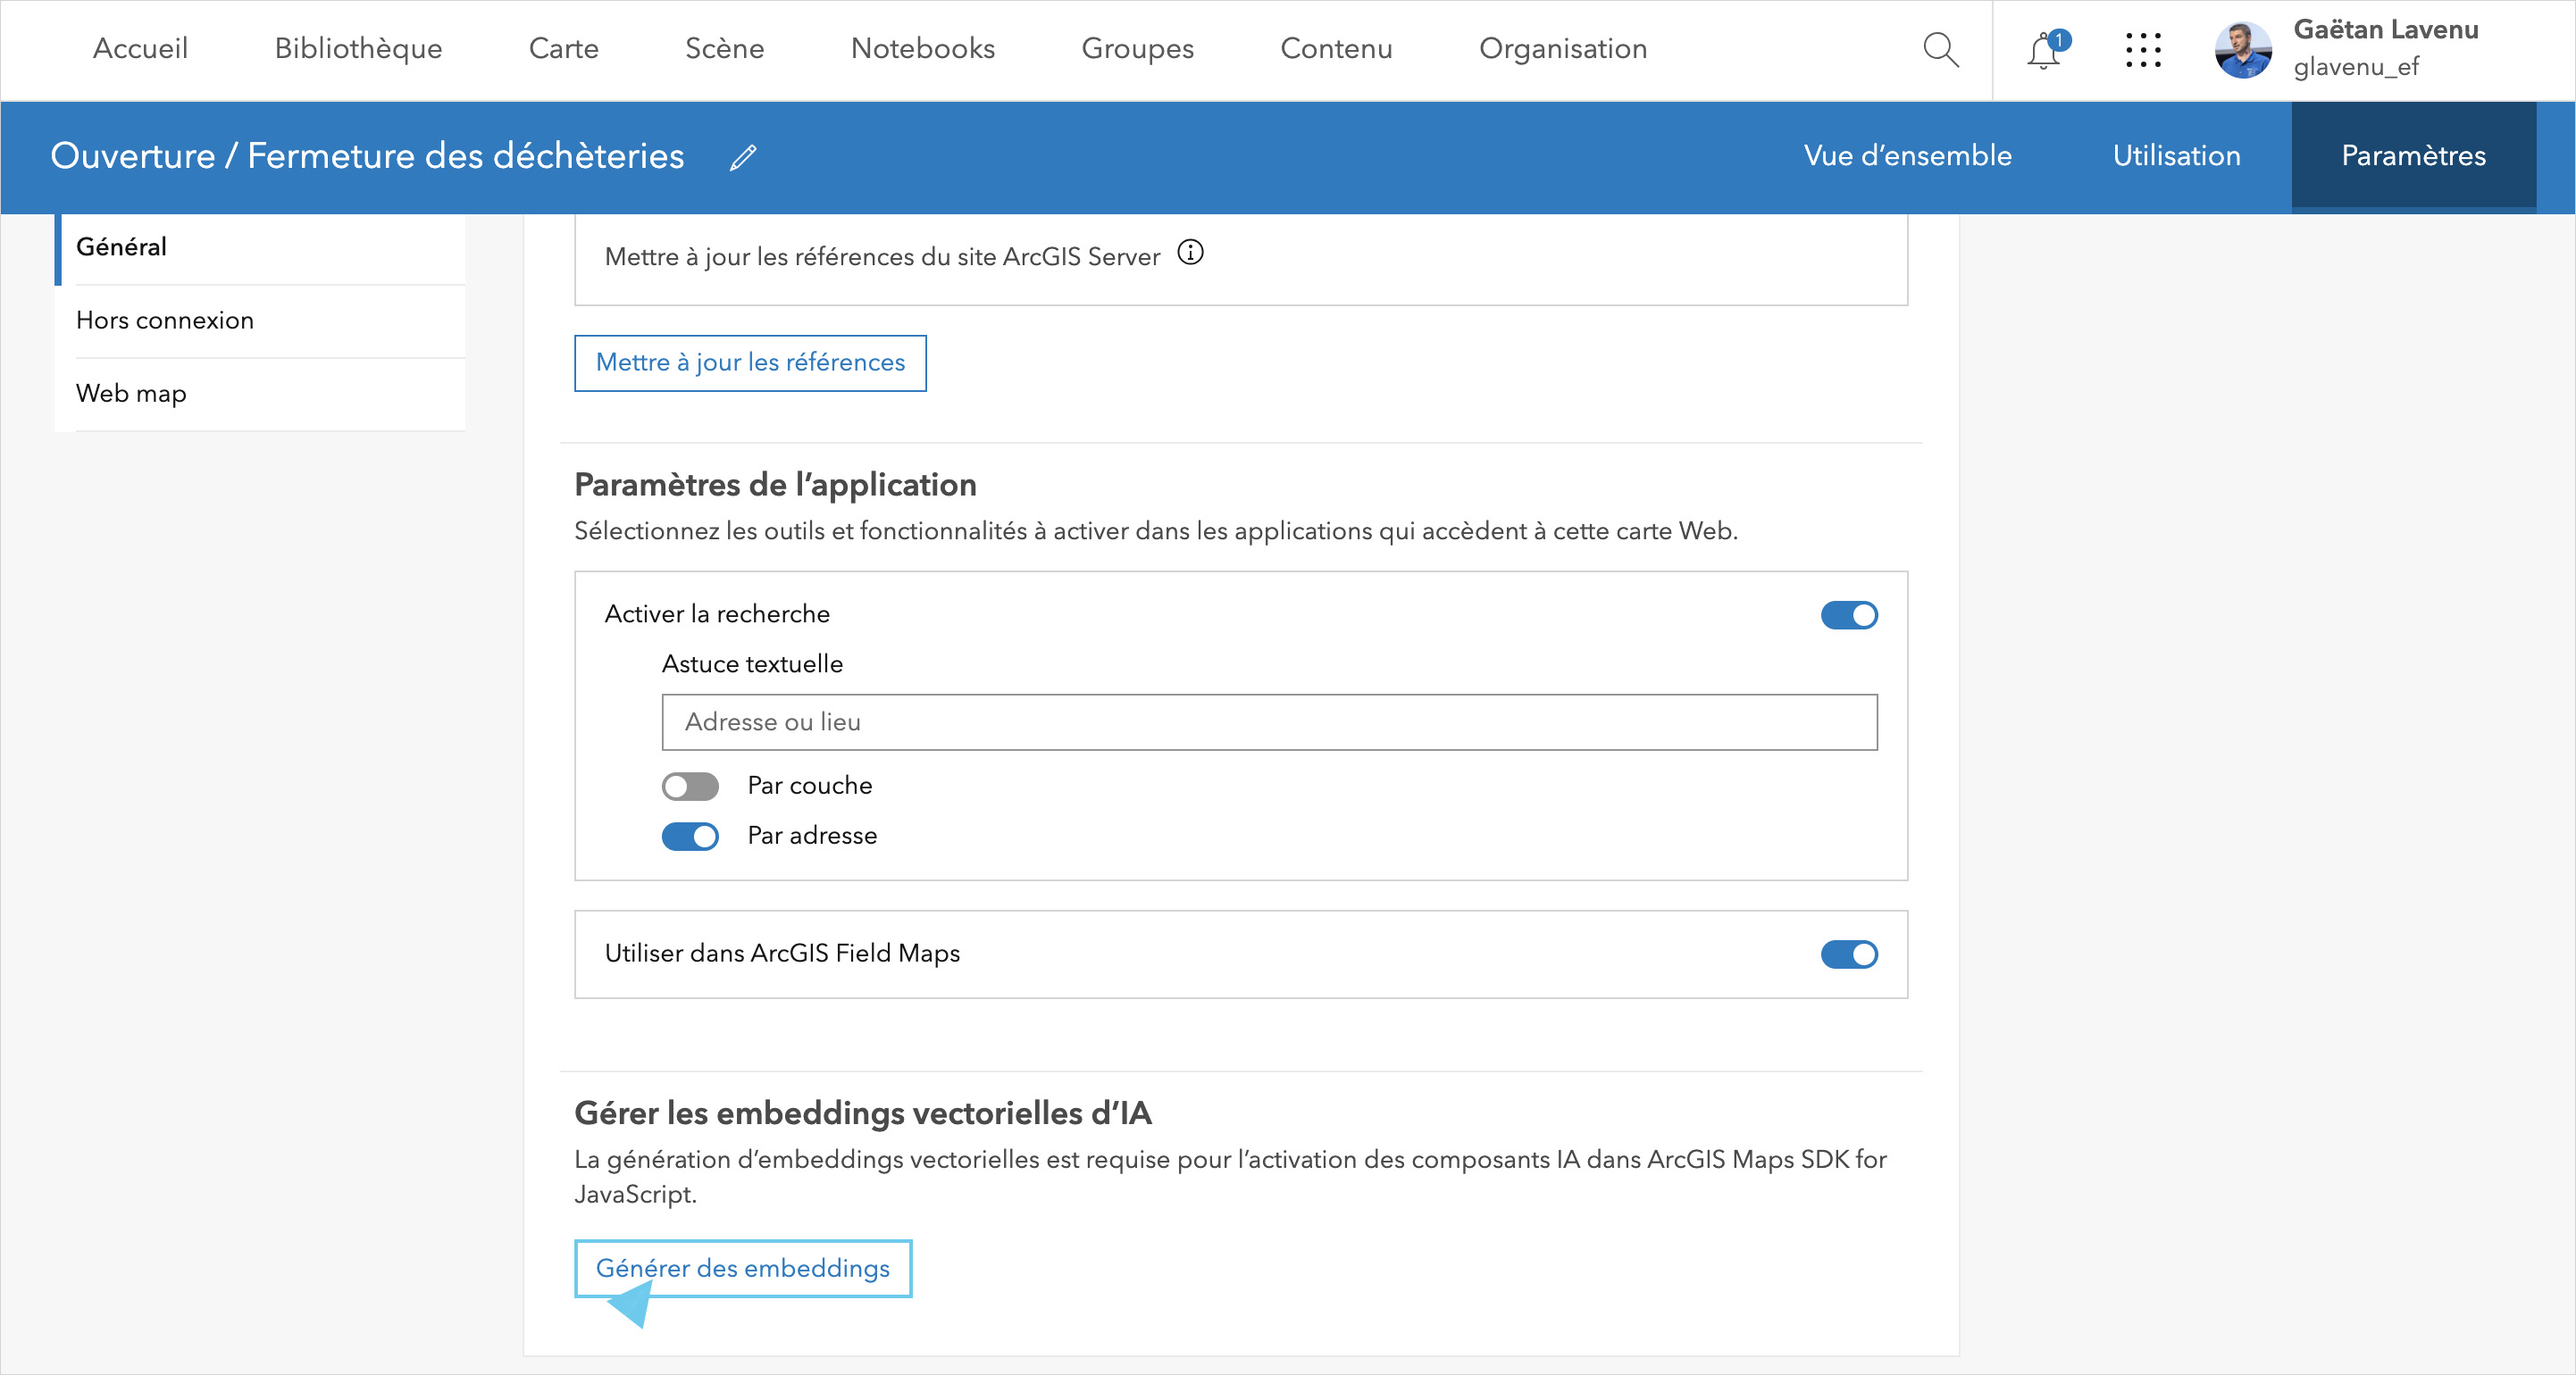Disable 'Par adresse' search switch

tap(690, 837)
